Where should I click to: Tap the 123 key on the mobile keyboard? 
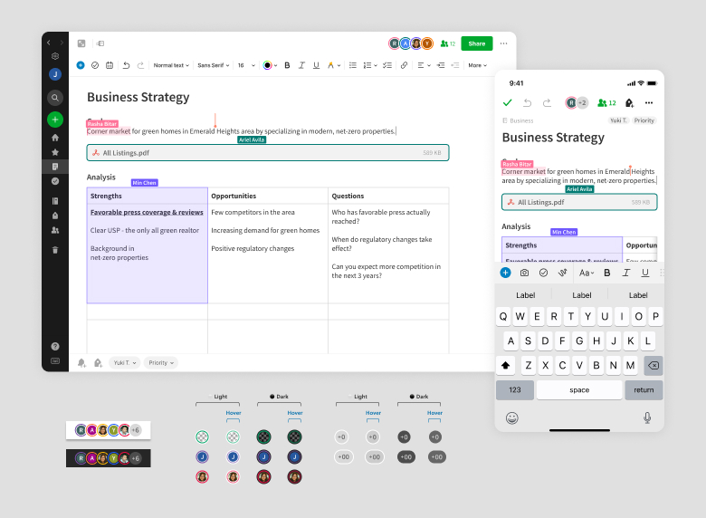click(x=515, y=390)
